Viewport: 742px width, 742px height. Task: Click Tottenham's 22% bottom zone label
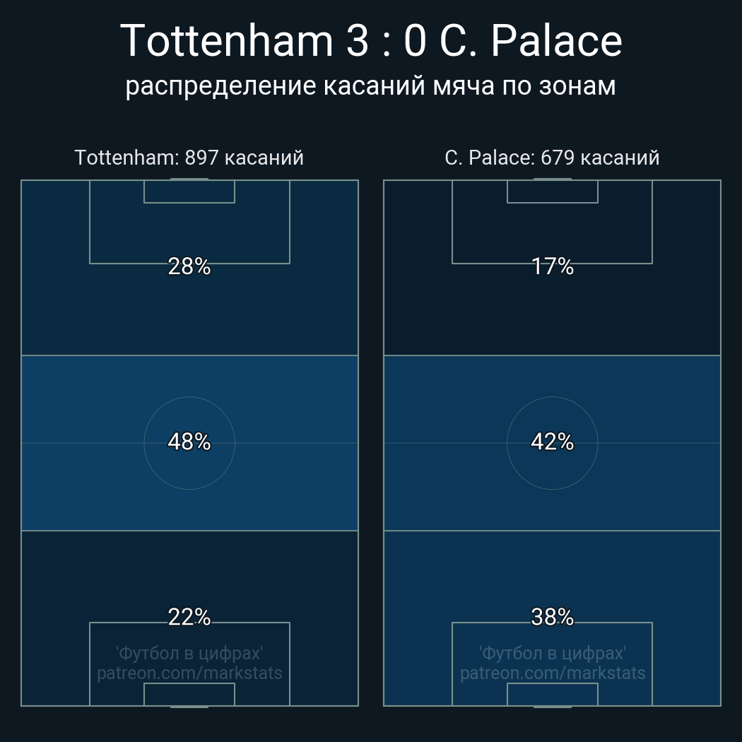[x=189, y=617]
